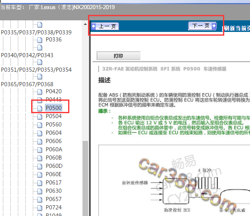The width and height of the screenshot is (250, 216).
Task: Open P060D tree entry
Action: [x=54, y=166]
